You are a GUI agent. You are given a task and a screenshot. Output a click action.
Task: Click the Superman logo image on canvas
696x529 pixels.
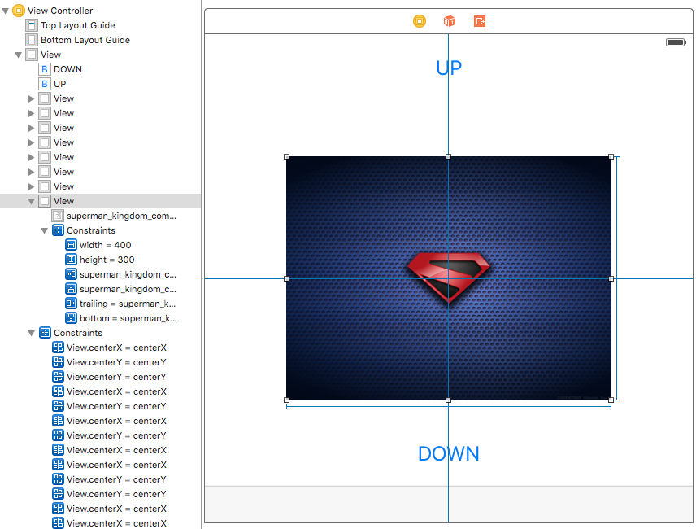pyautogui.click(x=449, y=278)
